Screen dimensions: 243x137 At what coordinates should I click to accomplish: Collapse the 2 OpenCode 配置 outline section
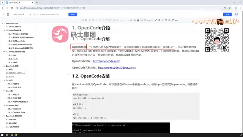pyautogui.click(x=3, y=66)
